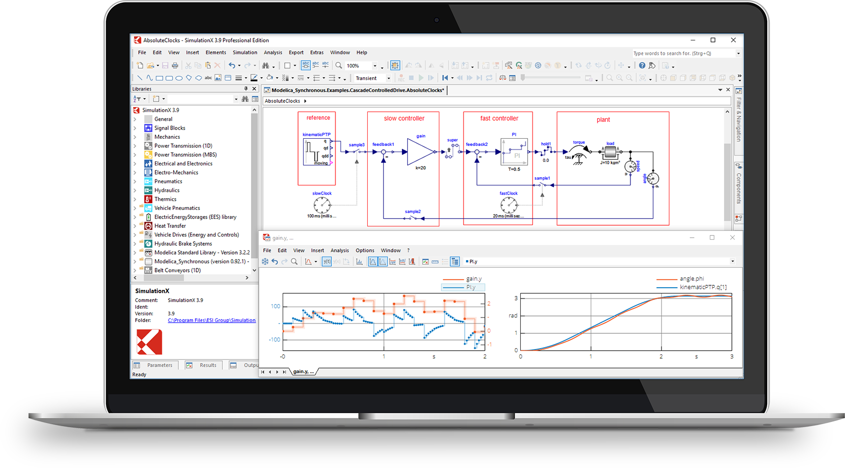845x468 pixels.
Task: Click the magnifier zoom icon in plot toolbar
Action: pyautogui.click(x=294, y=262)
